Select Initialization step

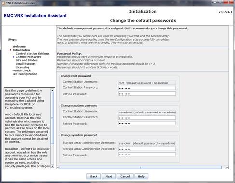coord(21,50)
